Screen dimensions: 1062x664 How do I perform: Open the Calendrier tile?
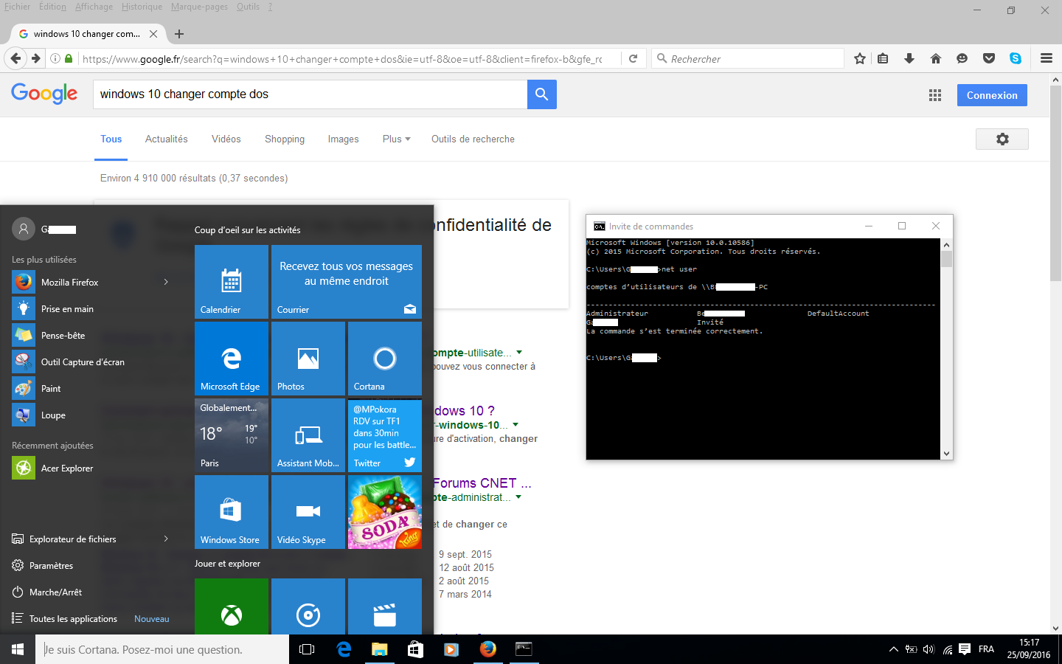232,282
